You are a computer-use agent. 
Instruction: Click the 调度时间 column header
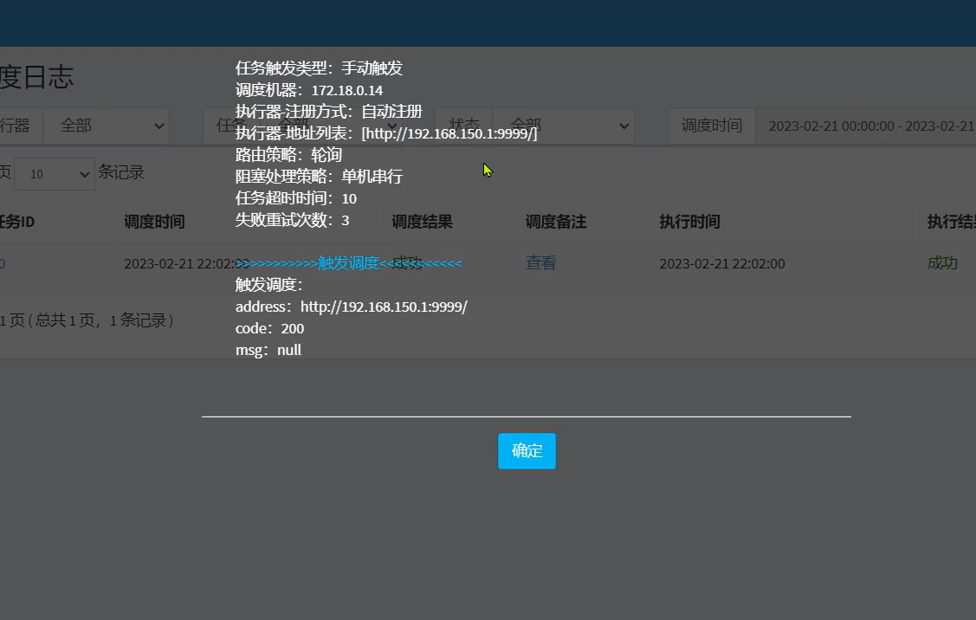pyautogui.click(x=154, y=222)
